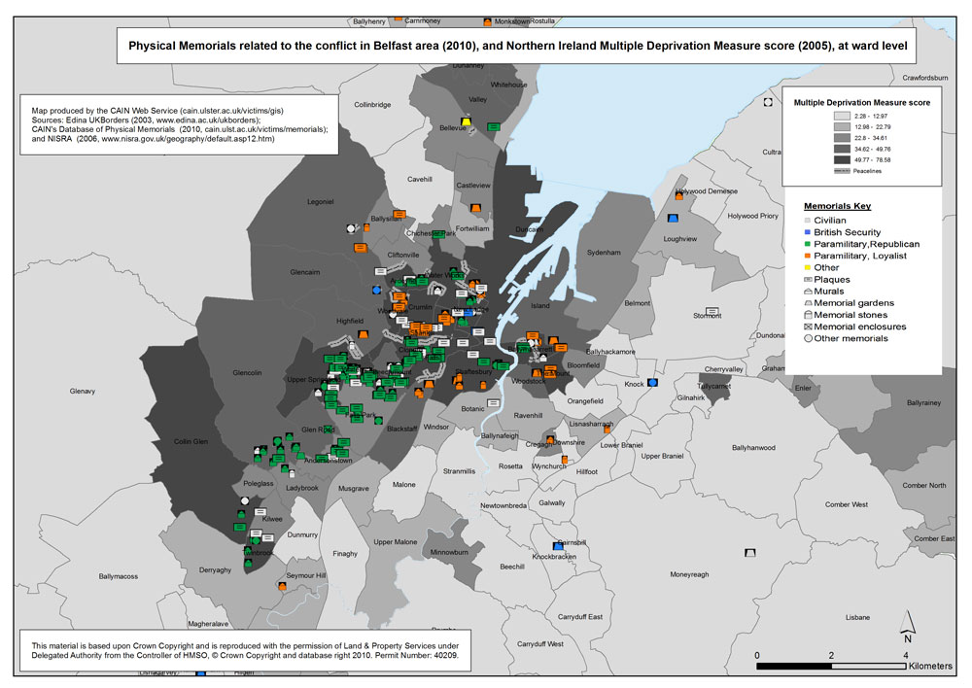Viewport: 972px width, 688px height.
Task: Click the green Paramilitary, Republican color square
Action: click(806, 244)
